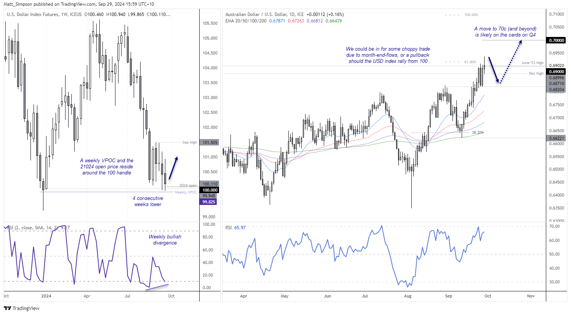Viewport: 571px width, 315px height.
Task: Click the purple EMA value 0.66812
Action: tap(315, 21)
